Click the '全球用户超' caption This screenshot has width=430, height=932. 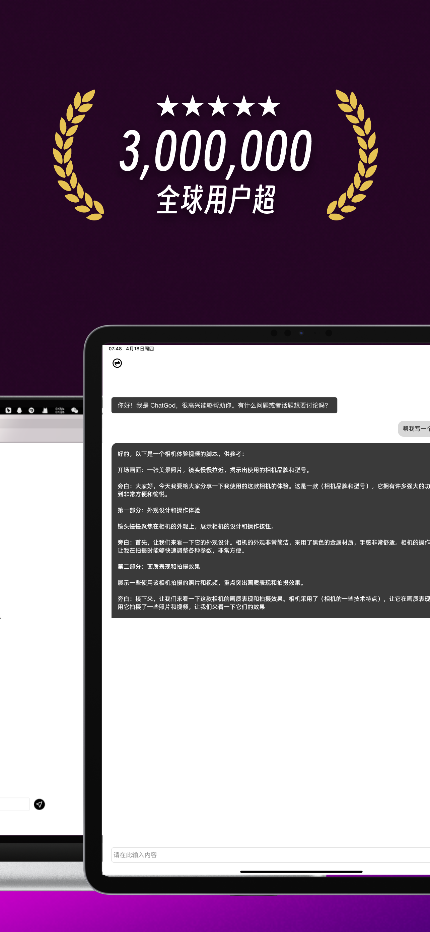pyautogui.click(x=216, y=200)
